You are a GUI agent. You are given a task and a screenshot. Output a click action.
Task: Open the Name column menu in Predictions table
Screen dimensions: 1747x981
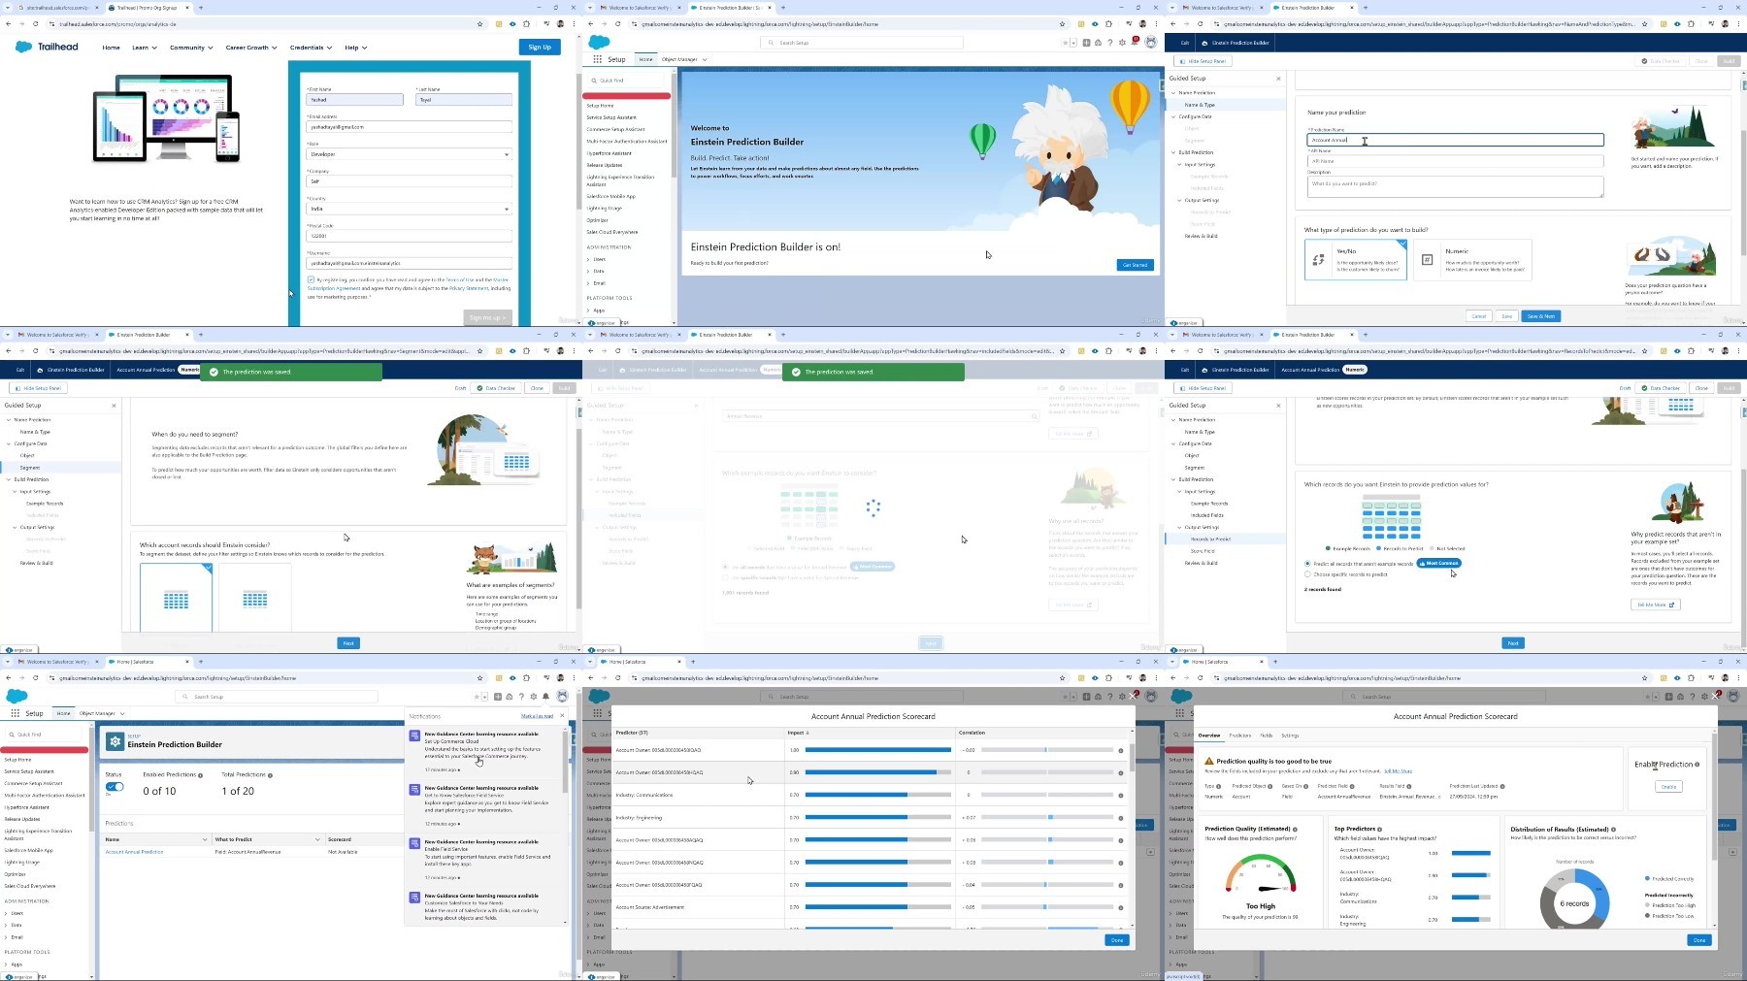pyautogui.click(x=205, y=839)
